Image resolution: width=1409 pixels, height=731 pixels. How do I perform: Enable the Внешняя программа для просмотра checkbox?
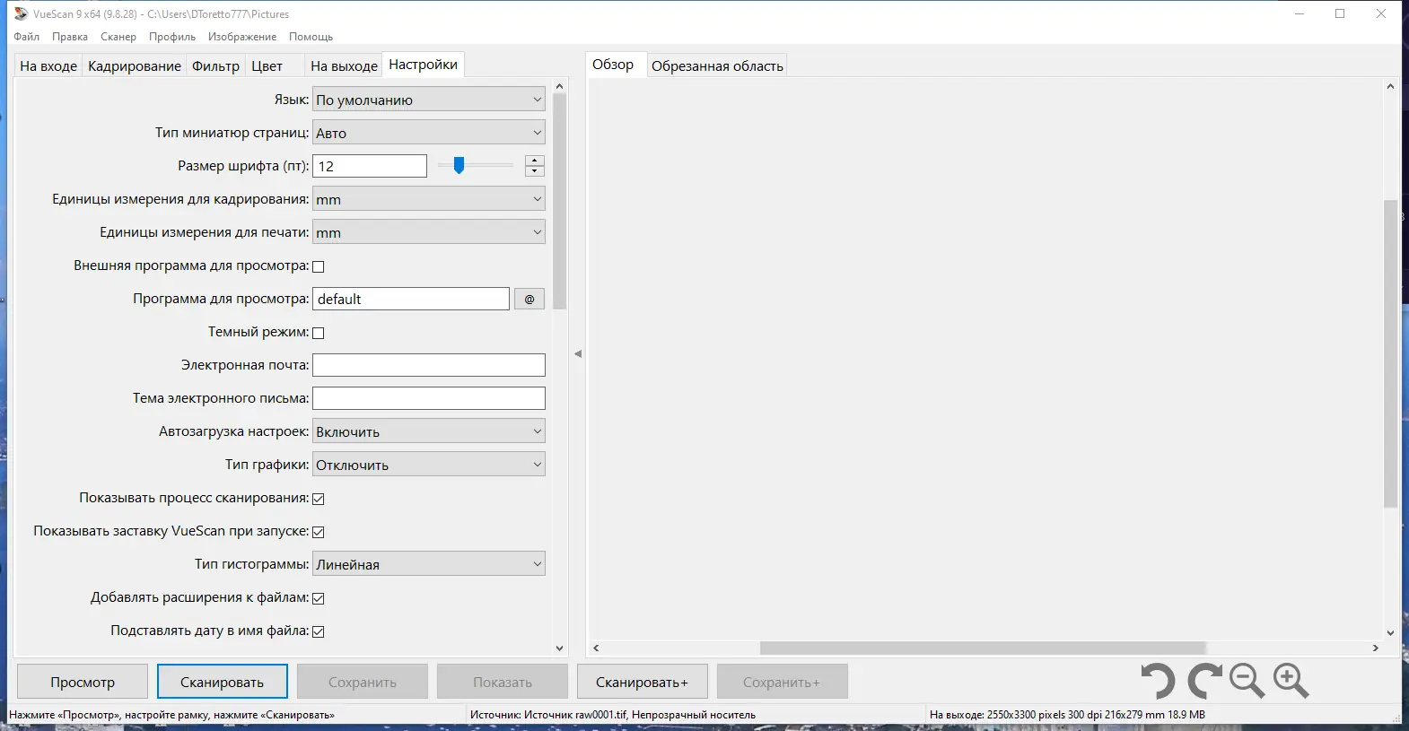tap(318, 266)
